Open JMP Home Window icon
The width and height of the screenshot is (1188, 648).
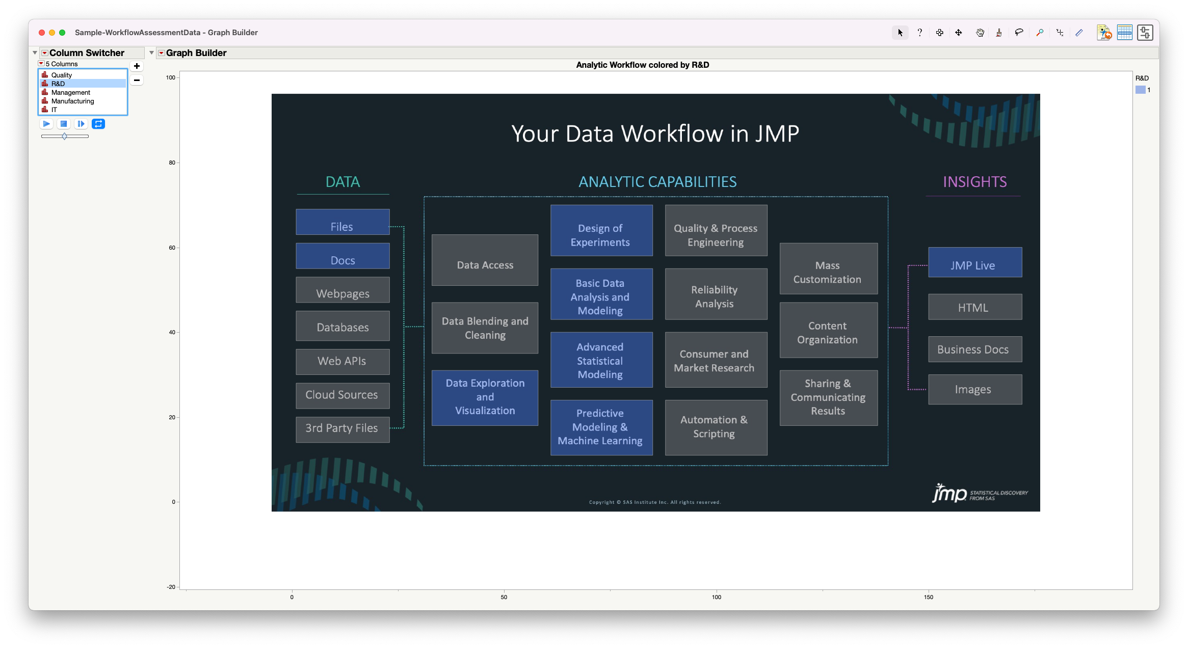[1104, 33]
